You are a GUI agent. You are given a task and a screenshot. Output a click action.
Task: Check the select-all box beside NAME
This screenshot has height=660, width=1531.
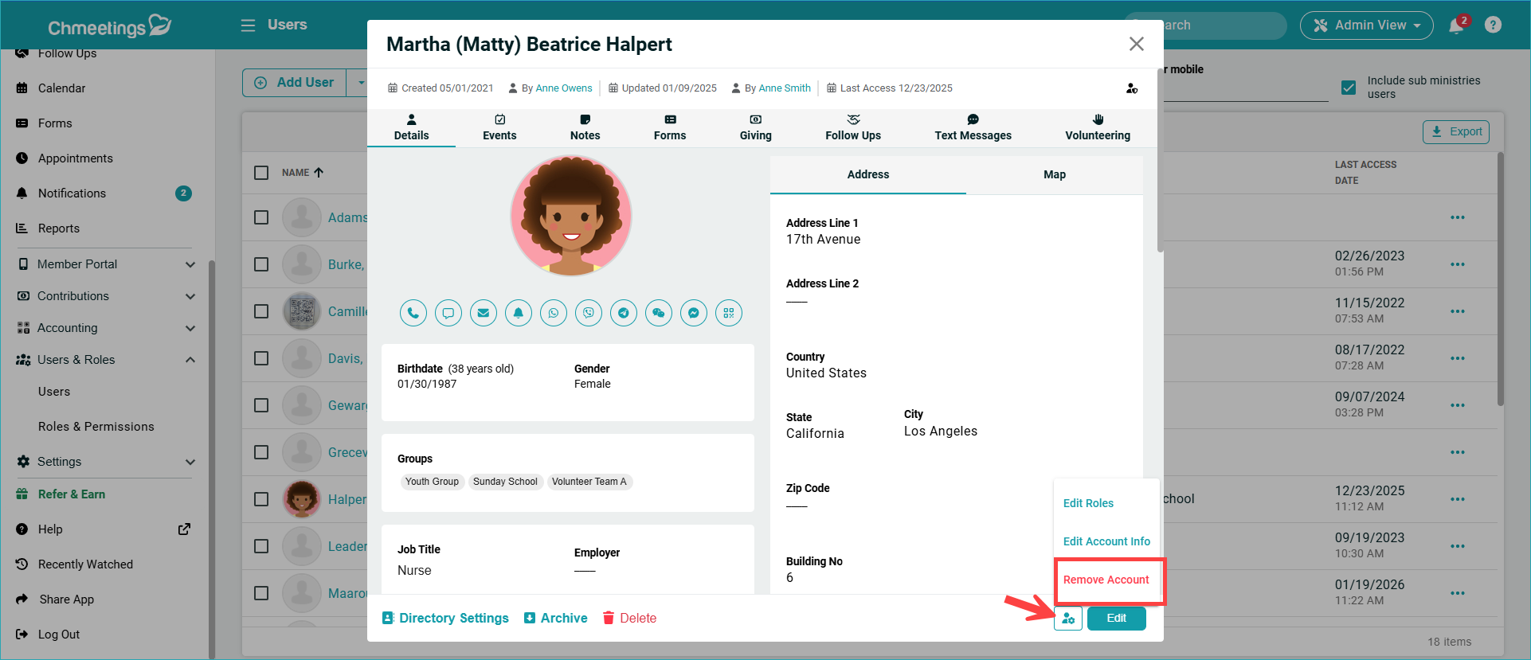click(261, 173)
